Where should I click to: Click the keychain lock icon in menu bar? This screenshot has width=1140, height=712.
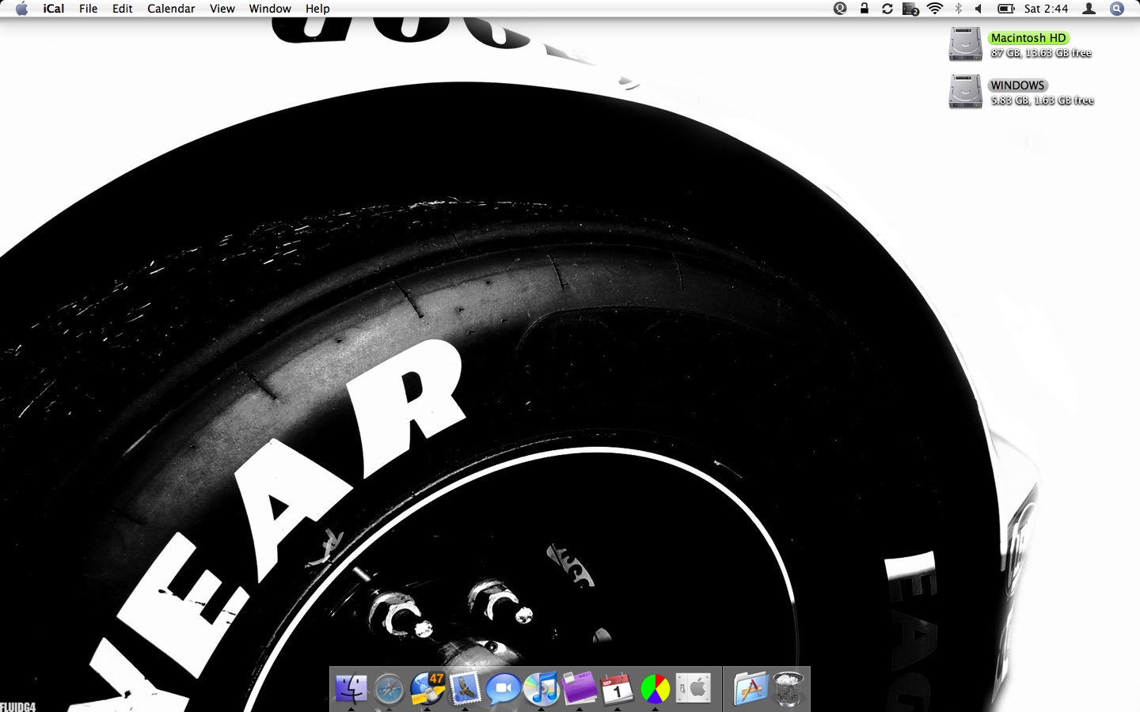pyautogui.click(x=864, y=9)
